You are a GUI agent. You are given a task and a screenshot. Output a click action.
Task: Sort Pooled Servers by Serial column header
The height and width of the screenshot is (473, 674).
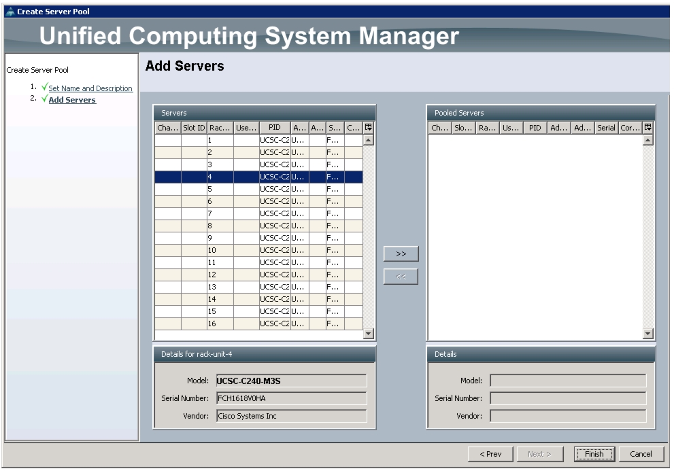606,128
